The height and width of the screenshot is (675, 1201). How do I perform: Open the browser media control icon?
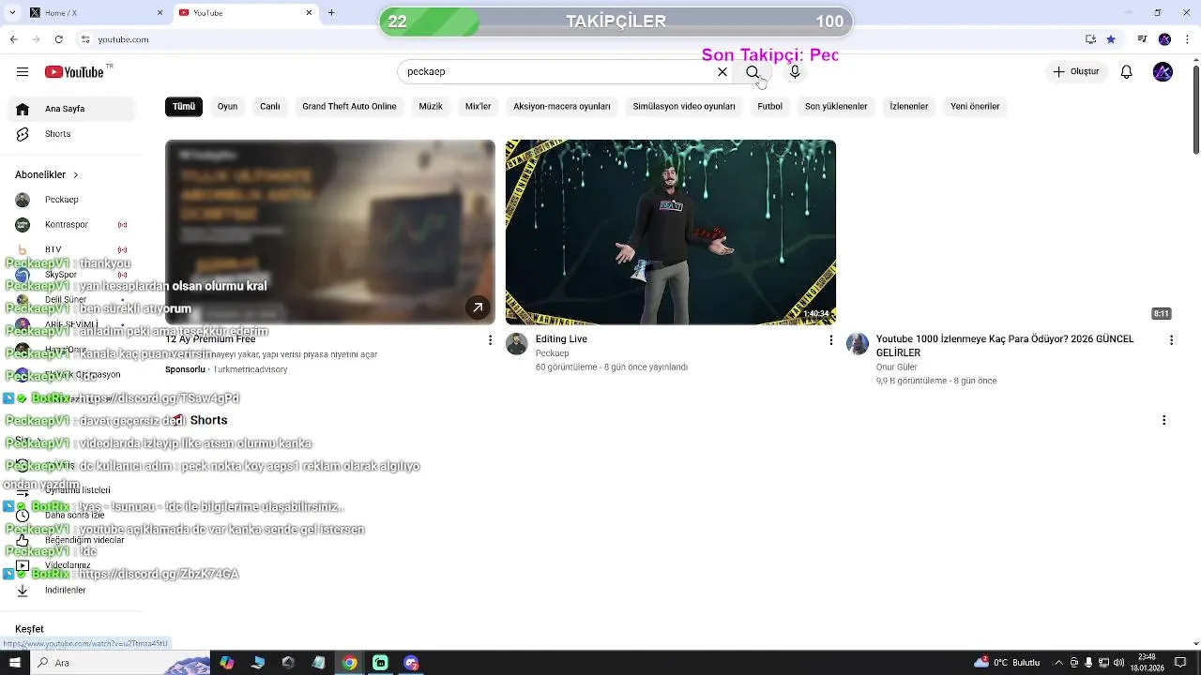coord(1141,39)
